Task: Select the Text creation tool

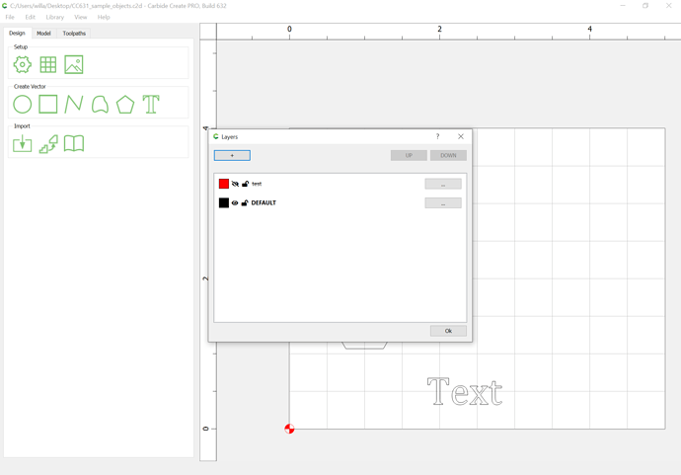Action: point(151,105)
